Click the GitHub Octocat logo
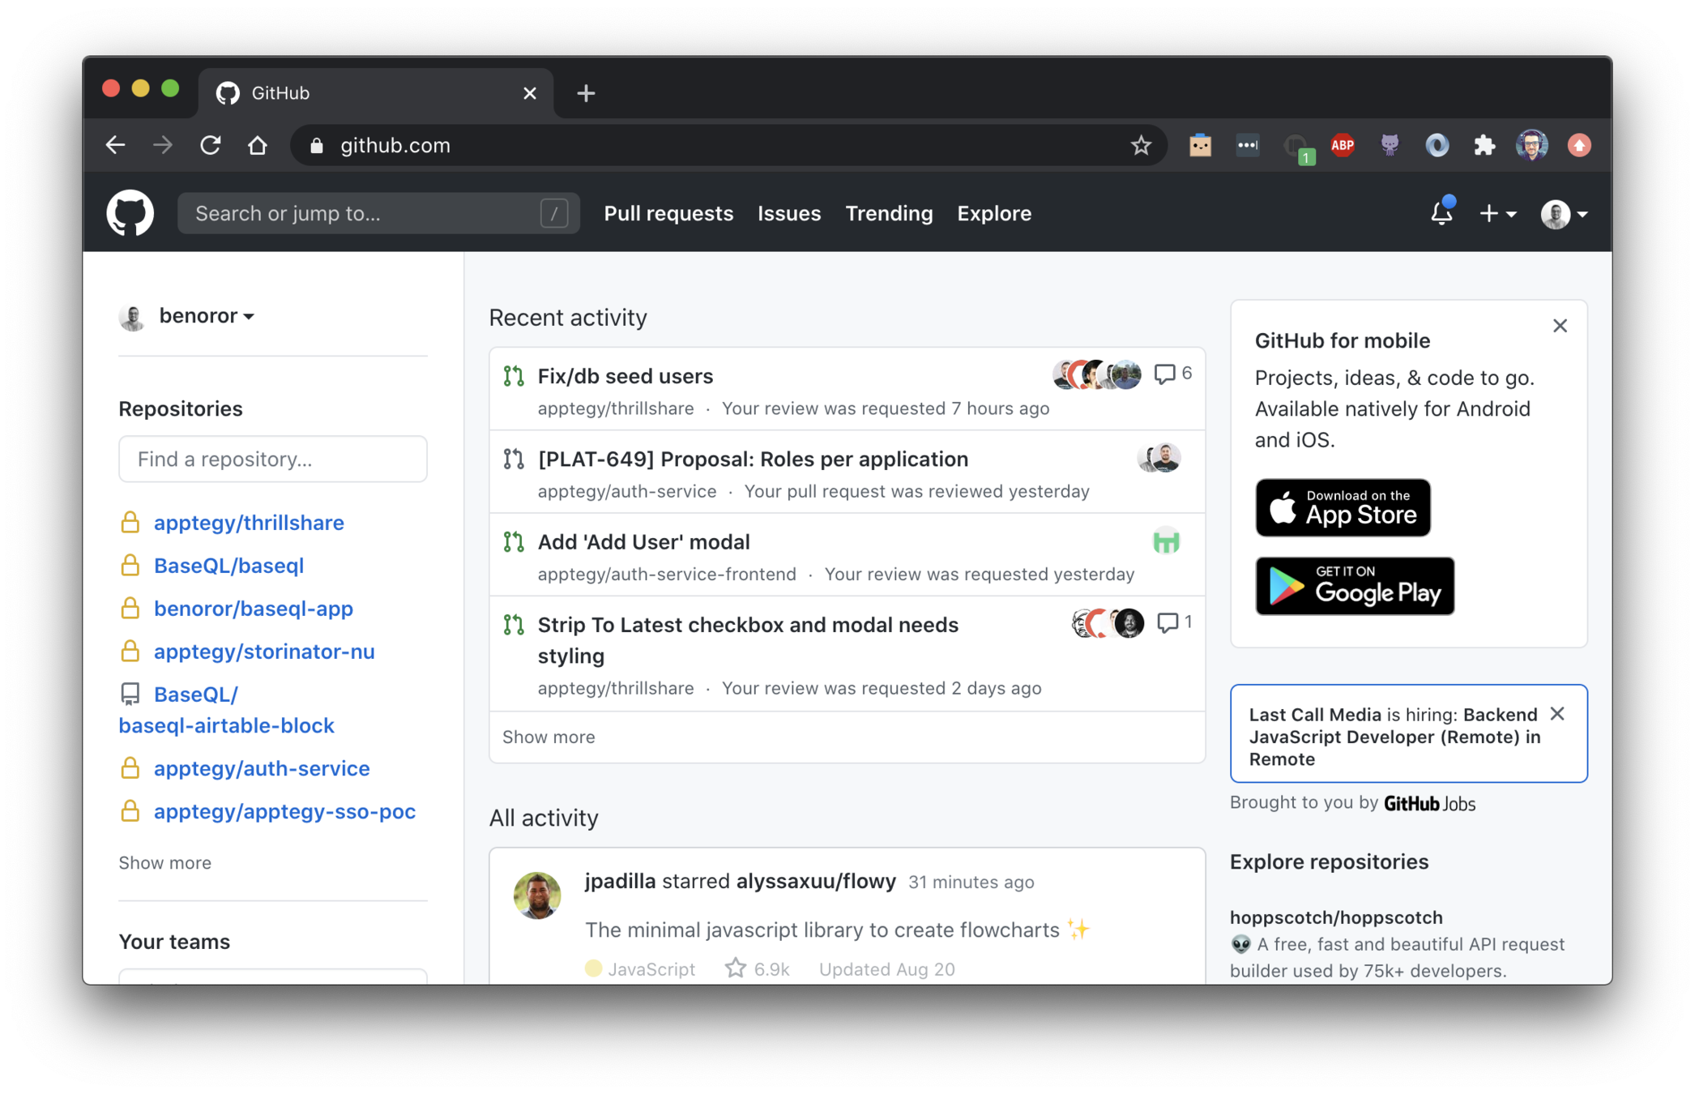This screenshot has height=1094, width=1695. (130, 213)
